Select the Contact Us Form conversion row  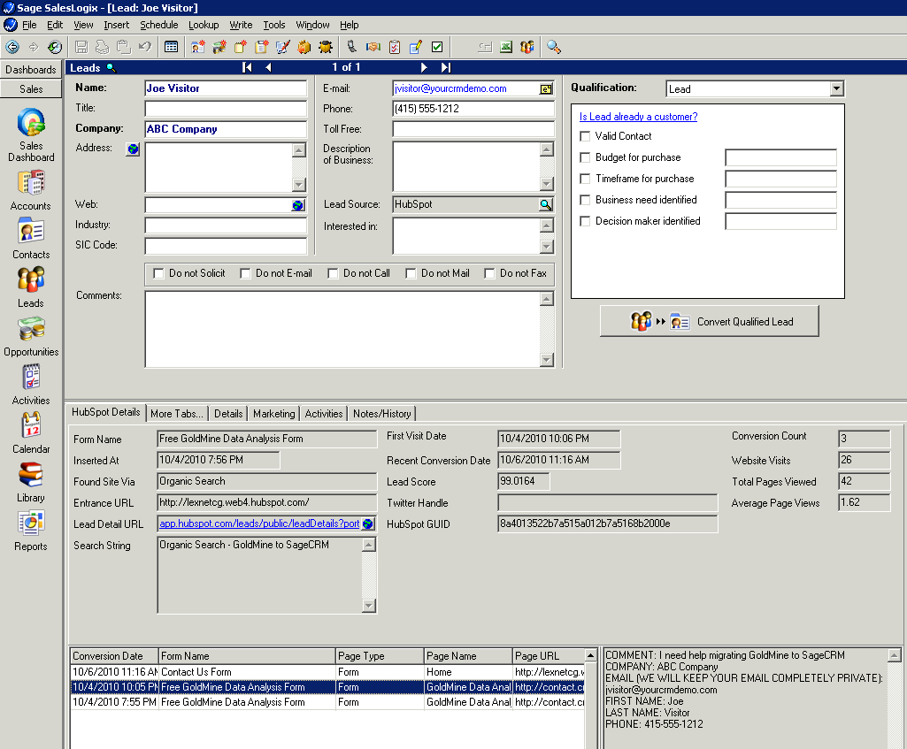coord(327,672)
